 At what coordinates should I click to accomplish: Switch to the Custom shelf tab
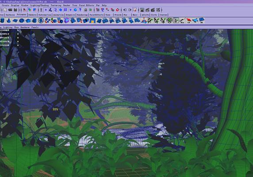(163, 15)
